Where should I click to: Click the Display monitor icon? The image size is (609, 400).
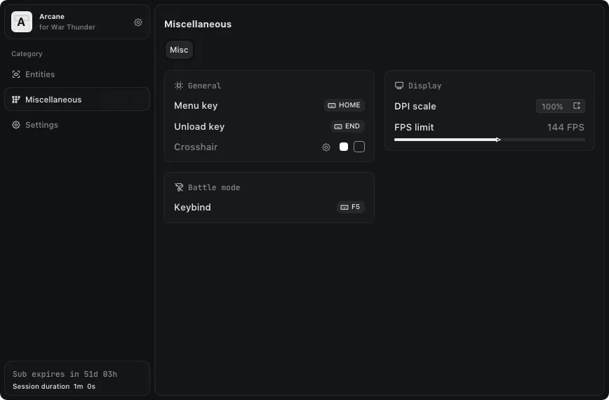click(399, 86)
